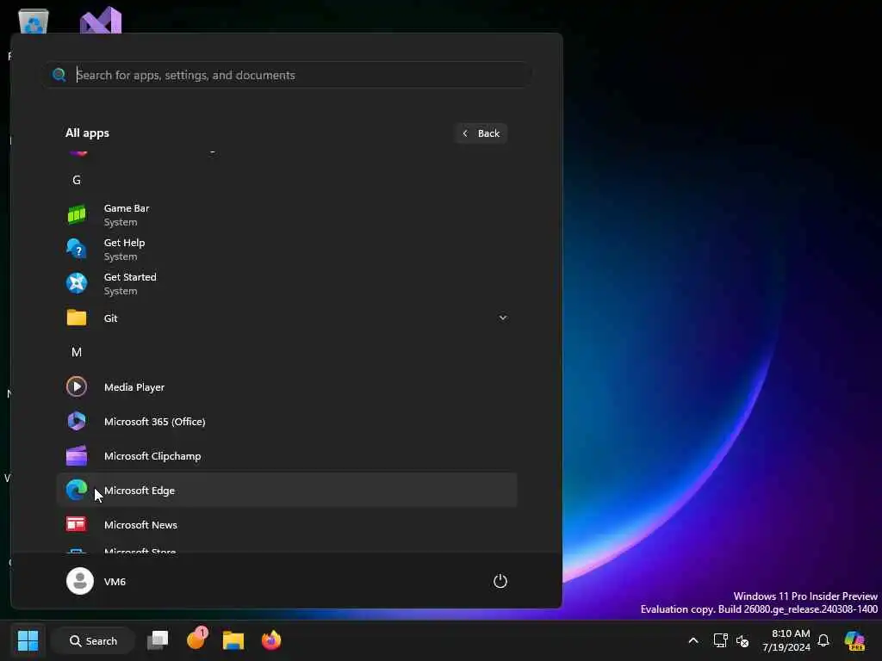Open File Explorer from the taskbar
The image size is (882, 661).
tap(233, 640)
